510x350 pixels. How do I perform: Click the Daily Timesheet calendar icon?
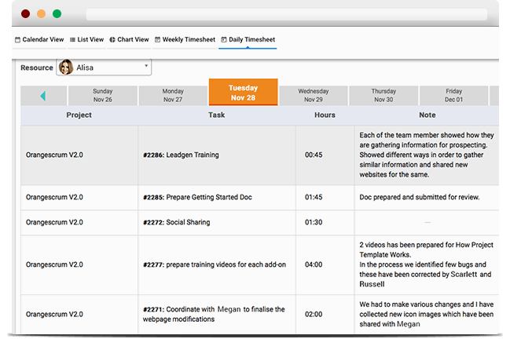pos(224,39)
